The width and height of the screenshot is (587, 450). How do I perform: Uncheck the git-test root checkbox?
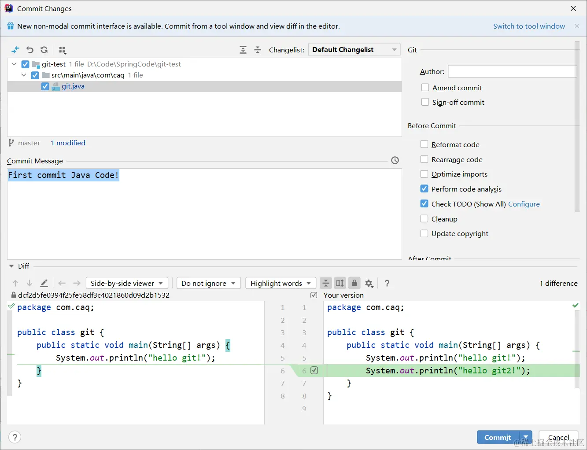tap(25, 64)
